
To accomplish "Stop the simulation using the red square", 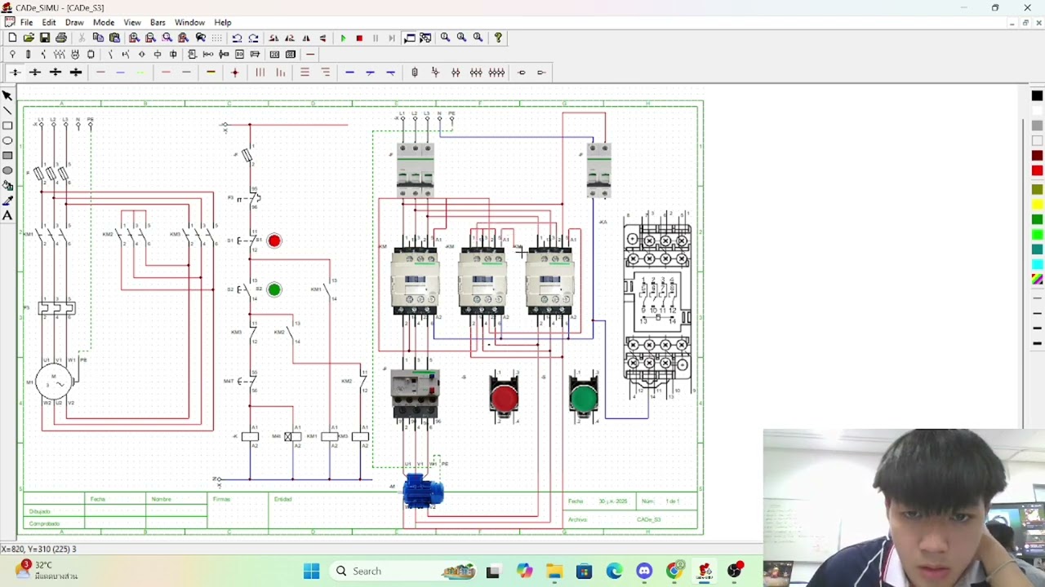I will point(359,38).
